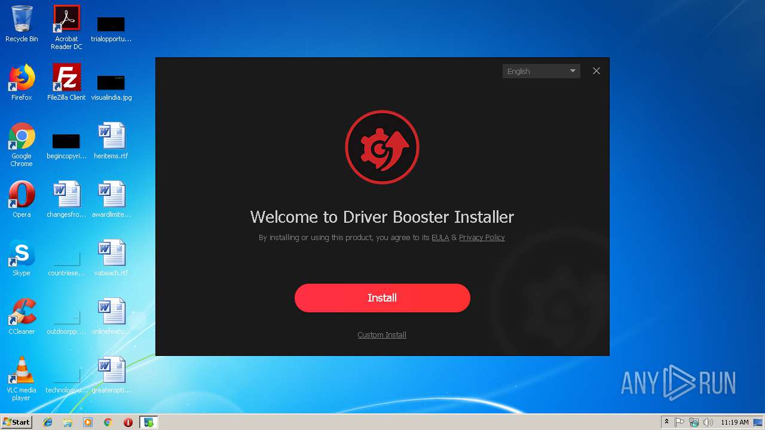This screenshot has width=765, height=430.
Task: Select heritems.rtf document icon
Action: point(111,141)
